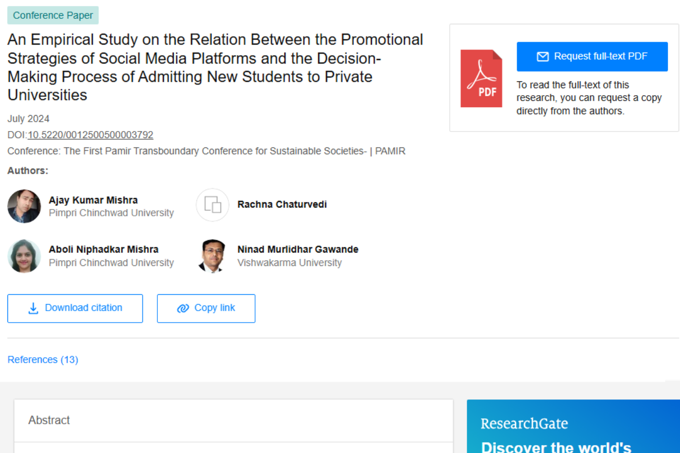680x453 pixels.
Task: Select the Abstract tab
Action: pyautogui.click(x=49, y=420)
